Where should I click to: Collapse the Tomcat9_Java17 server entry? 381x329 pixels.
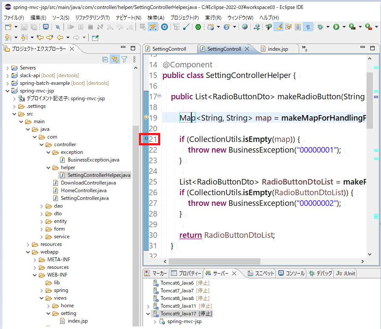coord(148,314)
